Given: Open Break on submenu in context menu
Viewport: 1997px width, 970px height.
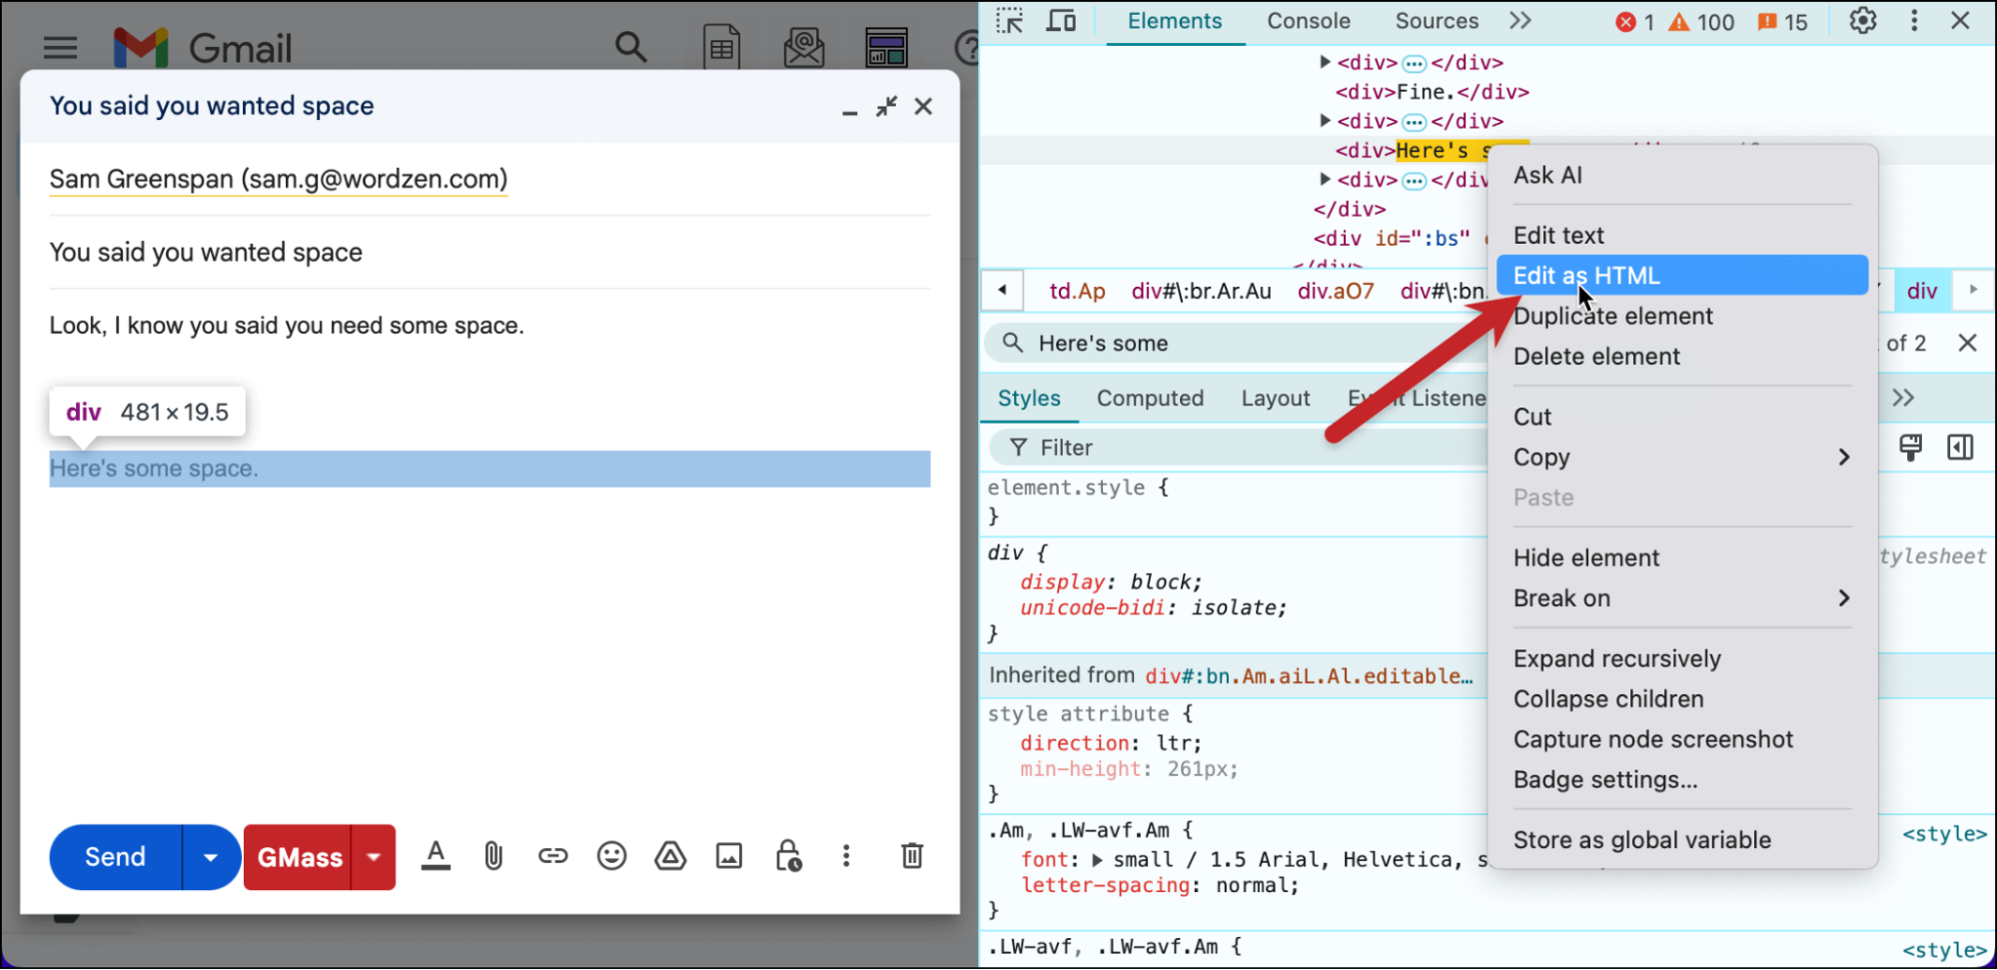Looking at the screenshot, I should point(1681,598).
